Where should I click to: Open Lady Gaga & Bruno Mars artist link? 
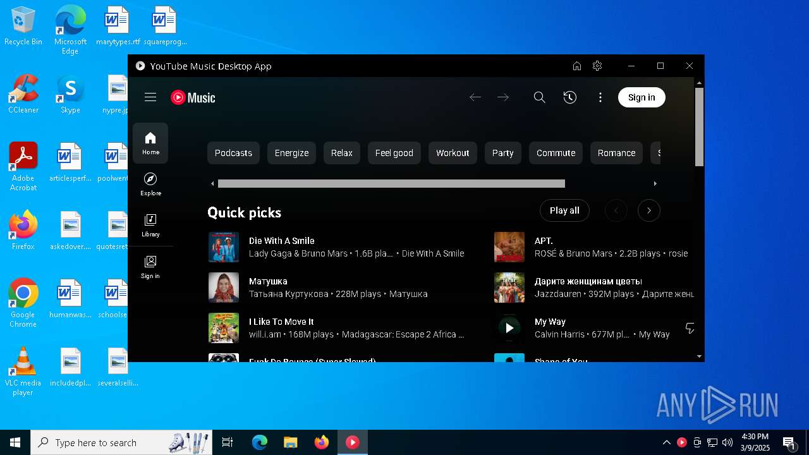[298, 253]
